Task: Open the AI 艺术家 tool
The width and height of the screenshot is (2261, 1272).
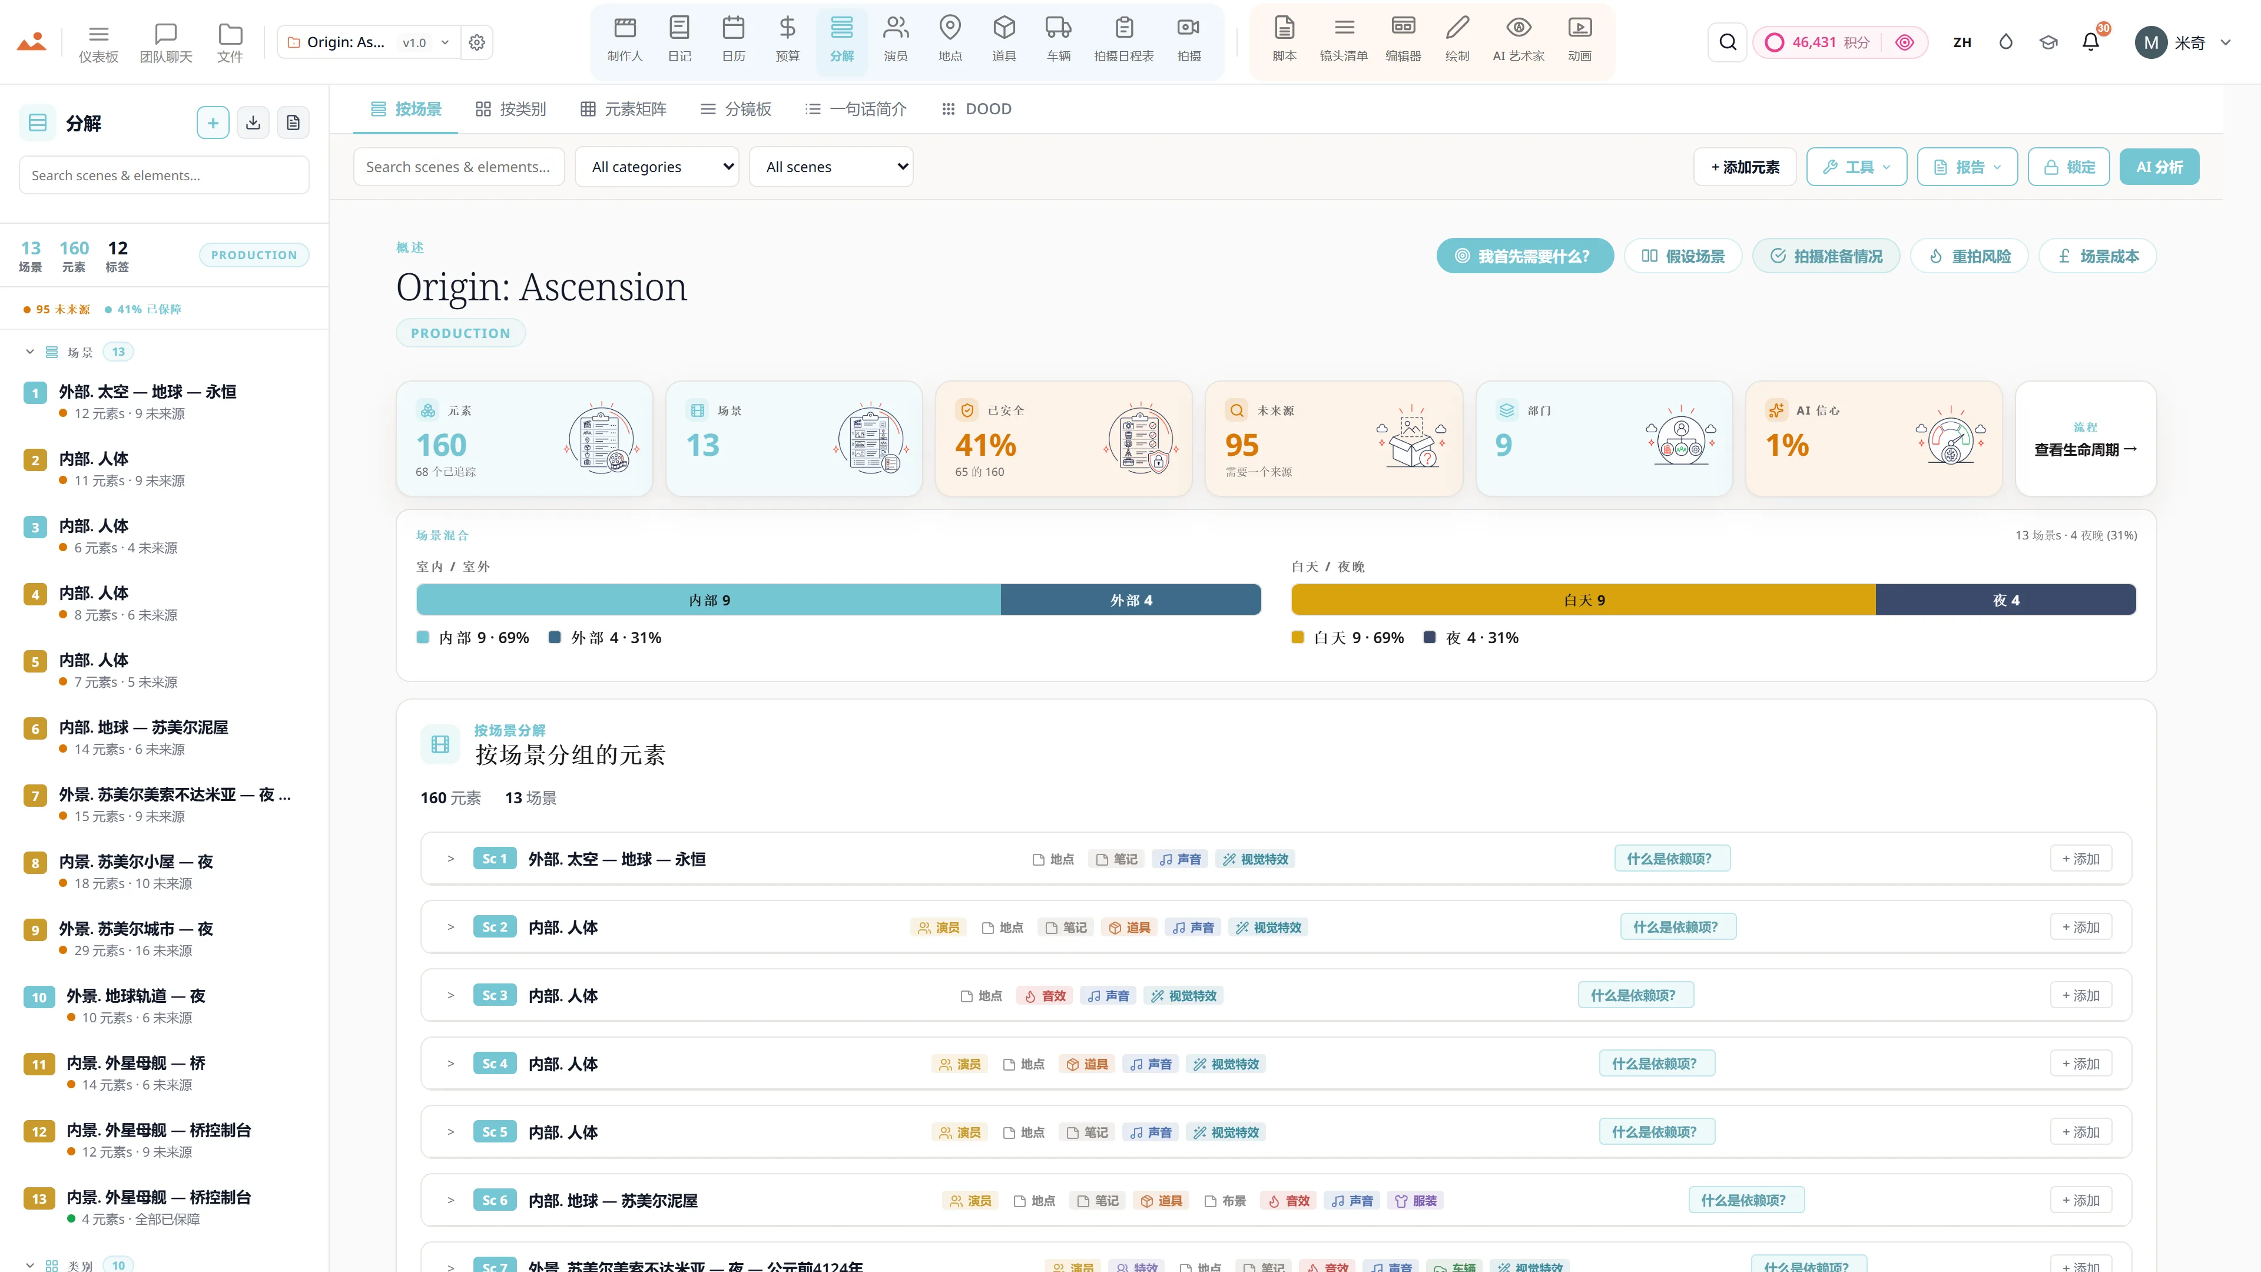Action: click(1517, 39)
